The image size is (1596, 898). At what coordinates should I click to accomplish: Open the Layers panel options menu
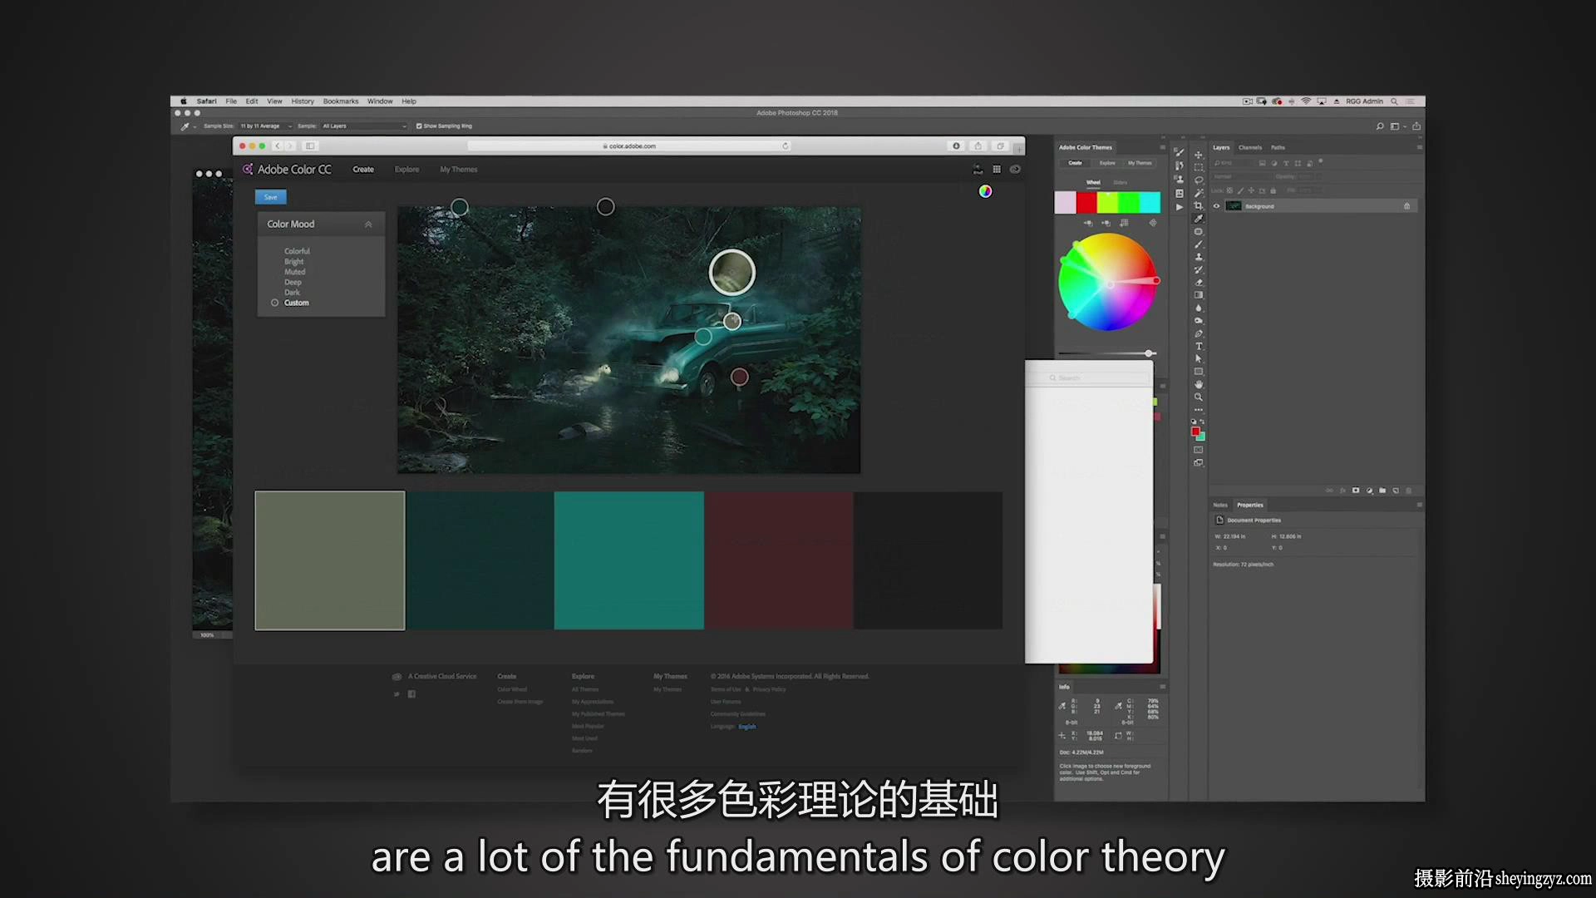coord(1419,147)
